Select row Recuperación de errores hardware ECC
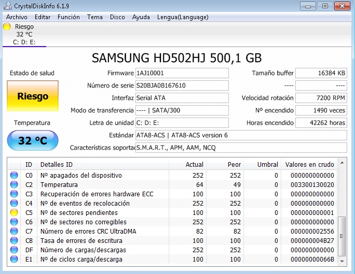This screenshot has height=274, width=355. 172,194
